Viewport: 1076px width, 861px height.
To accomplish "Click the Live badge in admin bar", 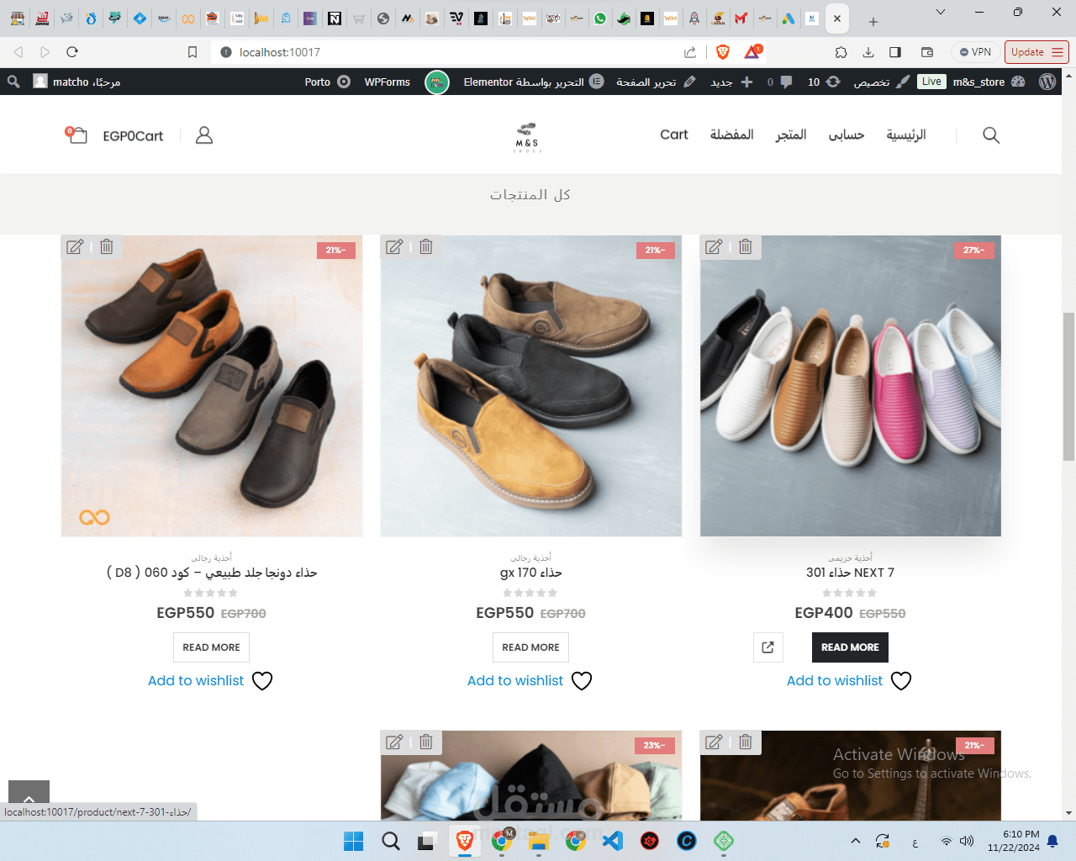I will click(x=931, y=82).
